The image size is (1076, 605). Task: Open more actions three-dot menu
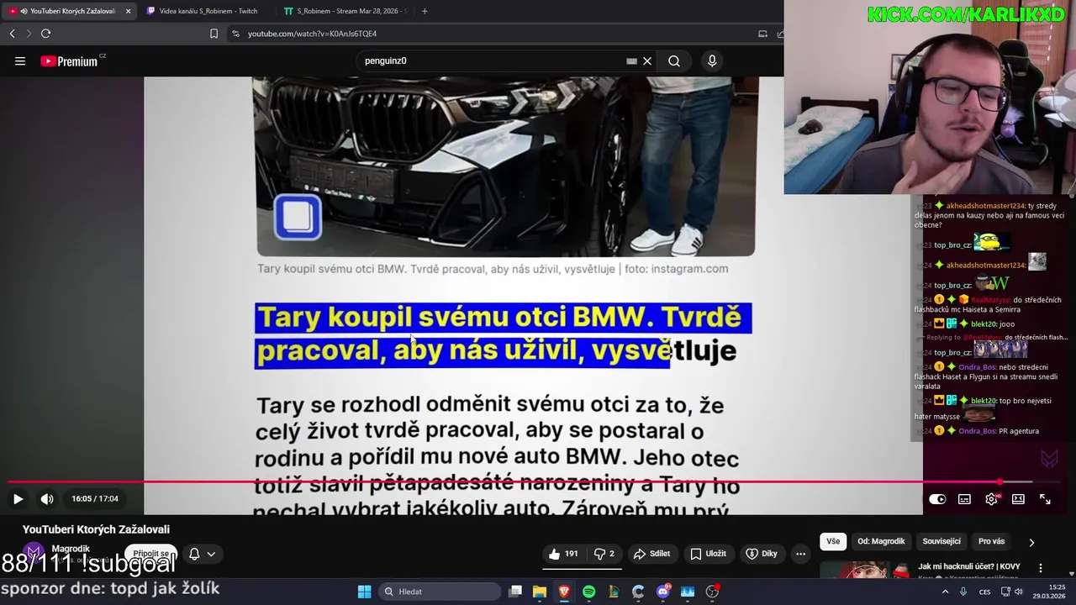coord(800,554)
